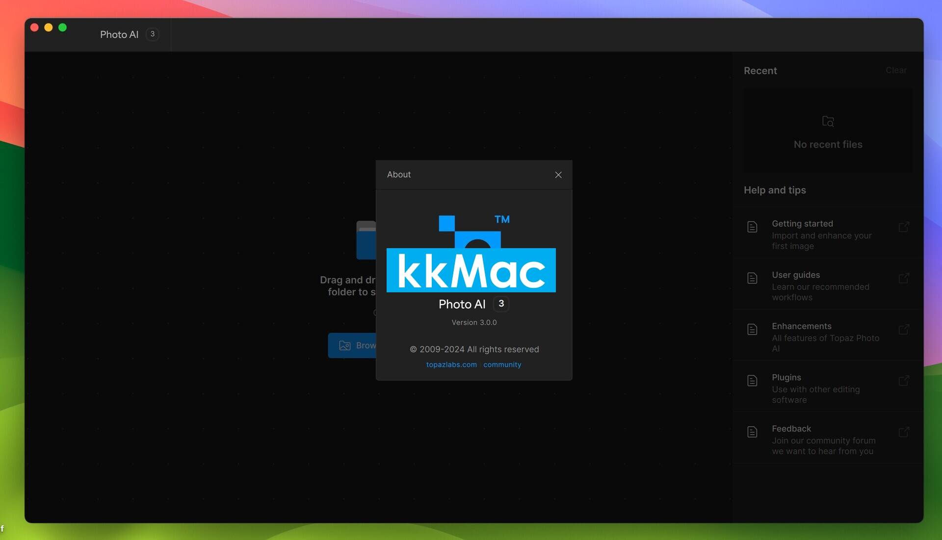The image size is (942, 540).
Task: Click the Enhancements document icon
Action: [x=752, y=330]
